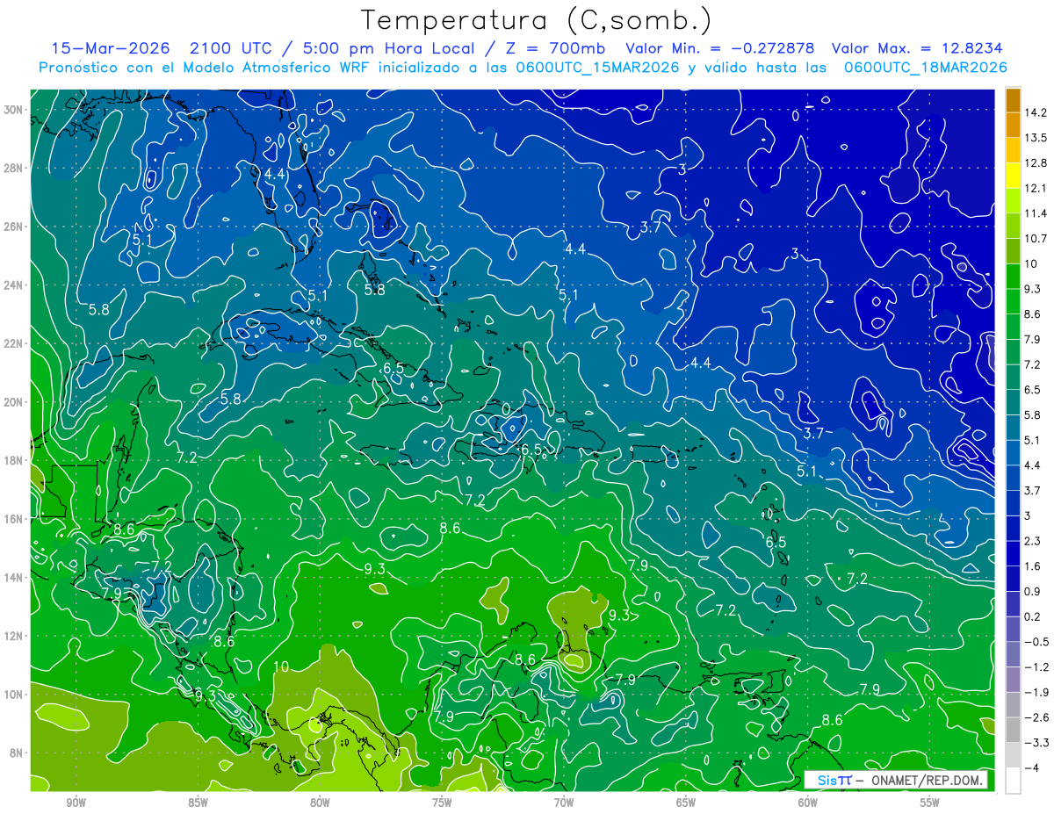Click the 26N latitude axis label
Viewport: 1054px width, 814px height.
click(14, 227)
